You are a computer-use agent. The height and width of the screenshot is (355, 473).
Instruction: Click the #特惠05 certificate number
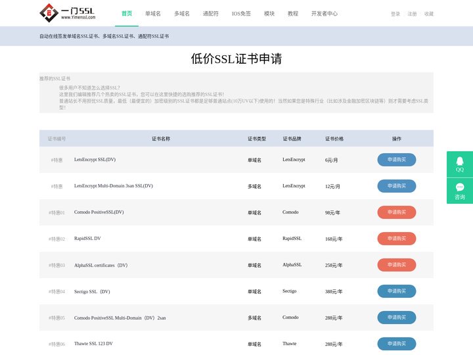[x=56, y=318]
